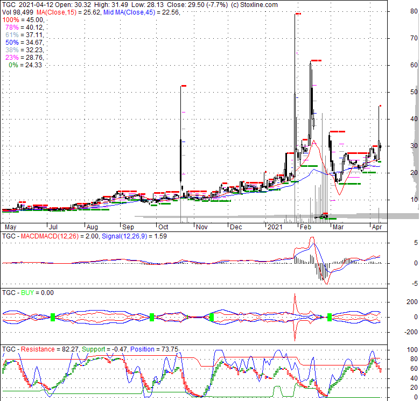Click the Feb label on time axis

306,227
